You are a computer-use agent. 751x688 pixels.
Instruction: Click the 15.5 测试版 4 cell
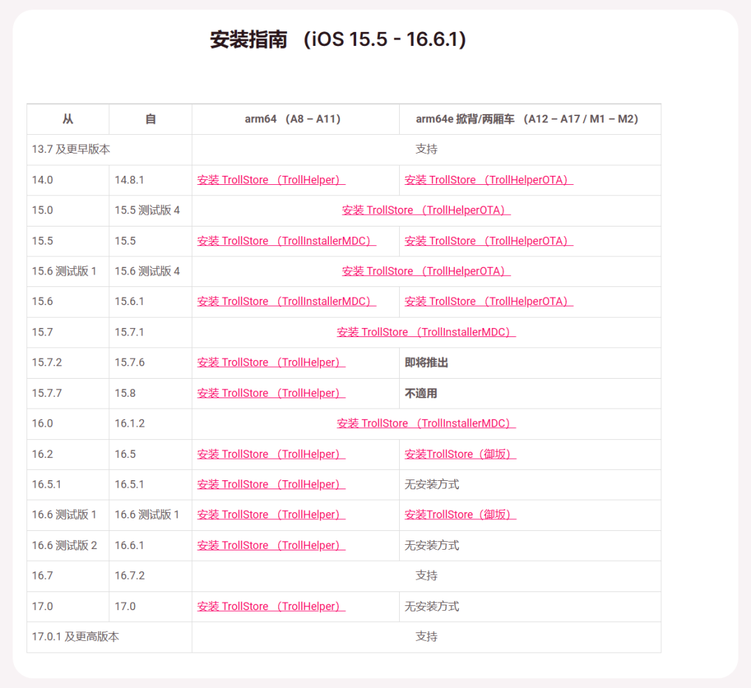coord(150,210)
